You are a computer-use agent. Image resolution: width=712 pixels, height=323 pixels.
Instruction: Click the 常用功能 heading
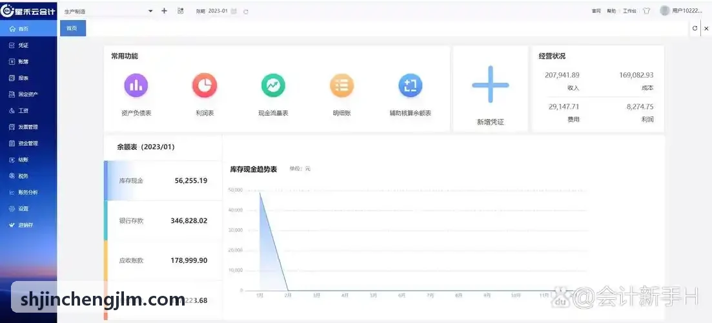pos(125,56)
